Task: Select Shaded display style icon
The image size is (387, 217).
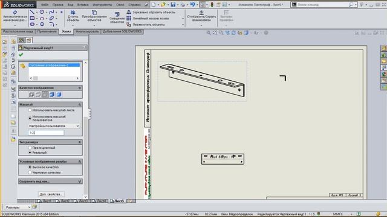Action: [x=59, y=95]
